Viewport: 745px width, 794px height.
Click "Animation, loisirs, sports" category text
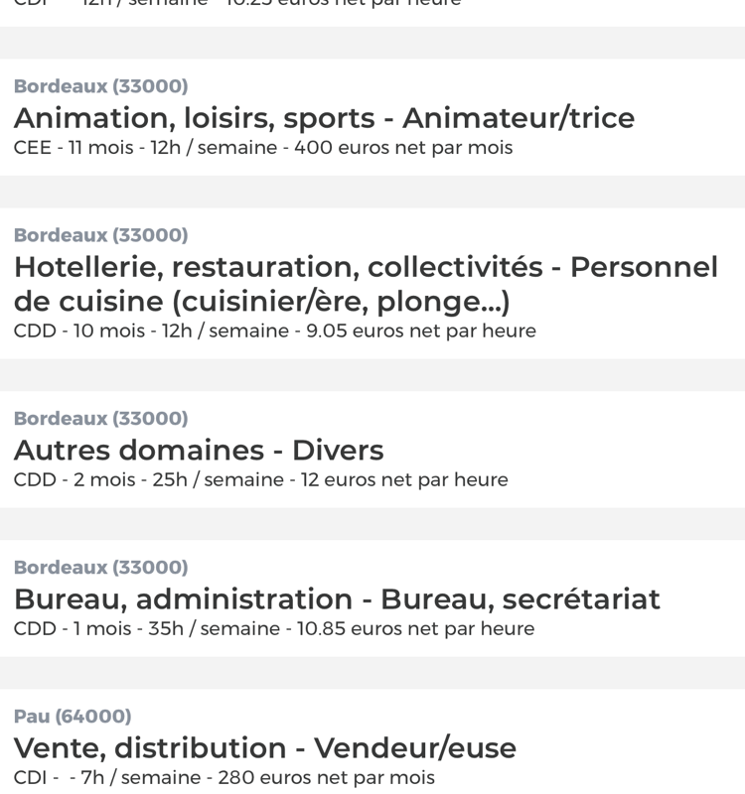[x=194, y=118]
